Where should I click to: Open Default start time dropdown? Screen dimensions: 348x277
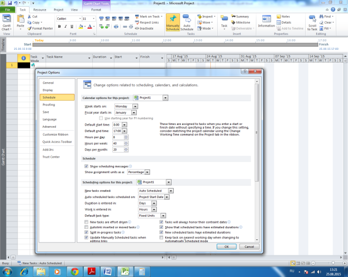point(124,125)
